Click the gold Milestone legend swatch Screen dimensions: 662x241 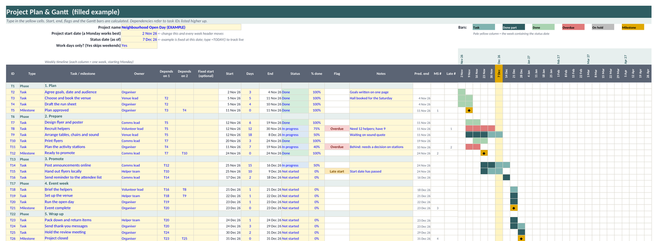pos(633,27)
